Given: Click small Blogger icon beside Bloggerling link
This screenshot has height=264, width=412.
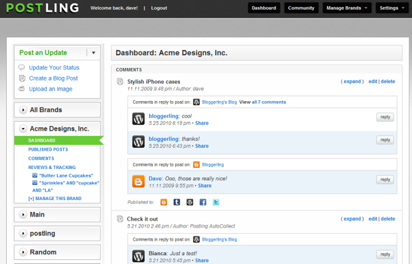Looking at the screenshot, I should pyautogui.click(x=196, y=164).
